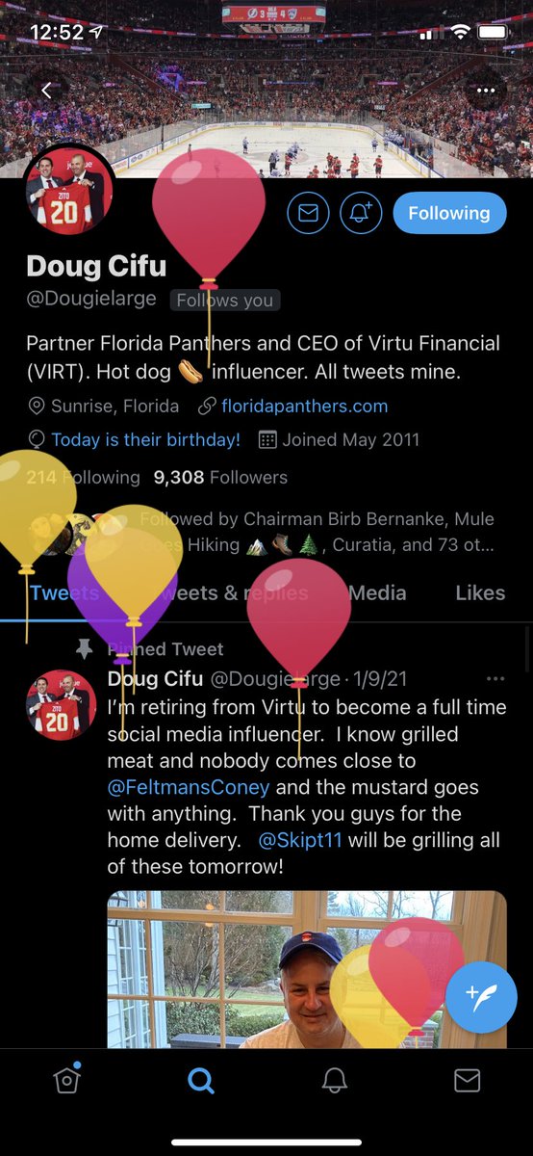The height and width of the screenshot is (1156, 533).
Task: Go to Home feed icon
Action: [66, 1080]
